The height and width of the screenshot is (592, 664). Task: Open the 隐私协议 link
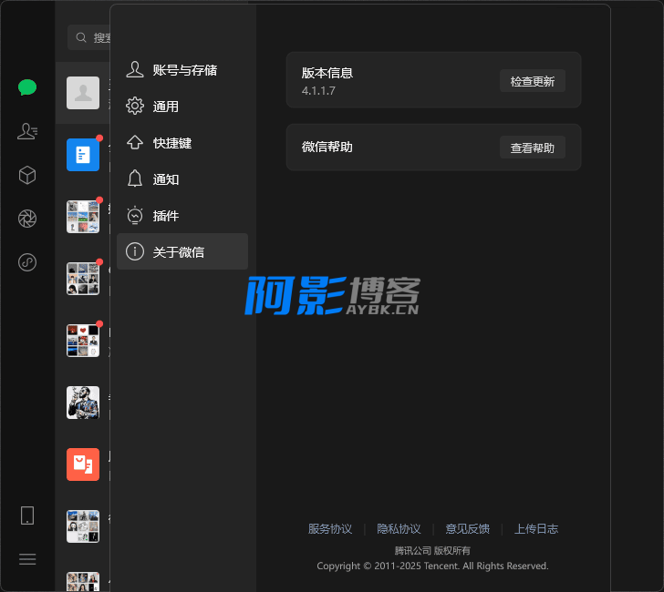pos(399,529)
